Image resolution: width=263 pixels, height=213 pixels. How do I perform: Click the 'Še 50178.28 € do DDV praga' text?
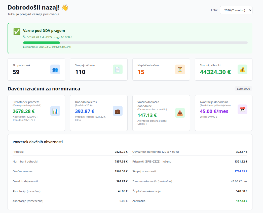[x=48, y=37]
